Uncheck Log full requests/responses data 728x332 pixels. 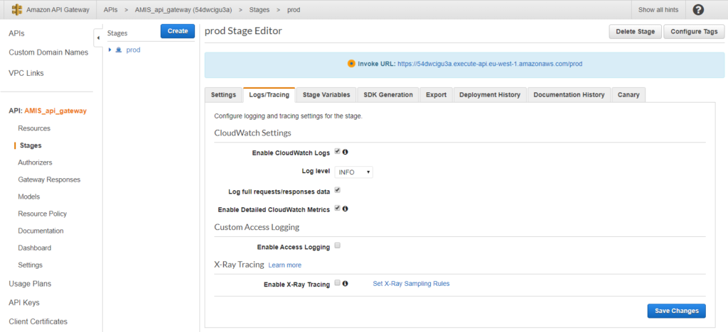point(338,190)
